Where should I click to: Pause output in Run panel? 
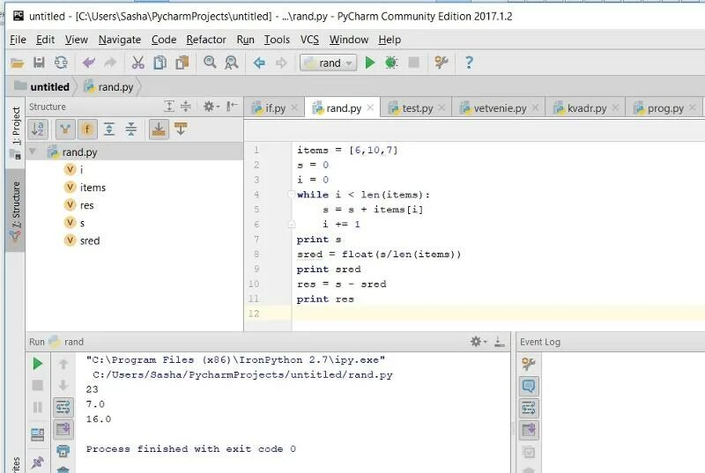point(38,407)
